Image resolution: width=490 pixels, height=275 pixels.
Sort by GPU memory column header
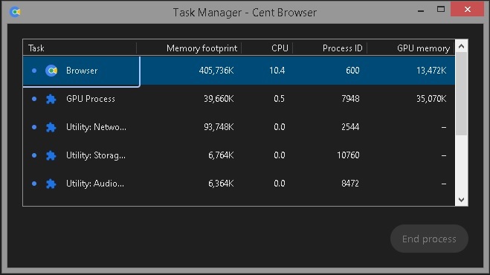[x=411, y=48]
